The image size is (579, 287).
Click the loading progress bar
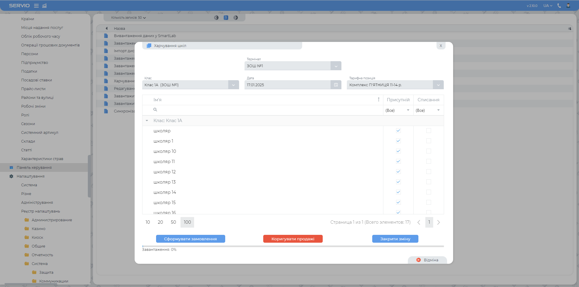(293, 246)
